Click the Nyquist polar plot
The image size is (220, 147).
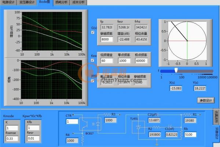187,40
